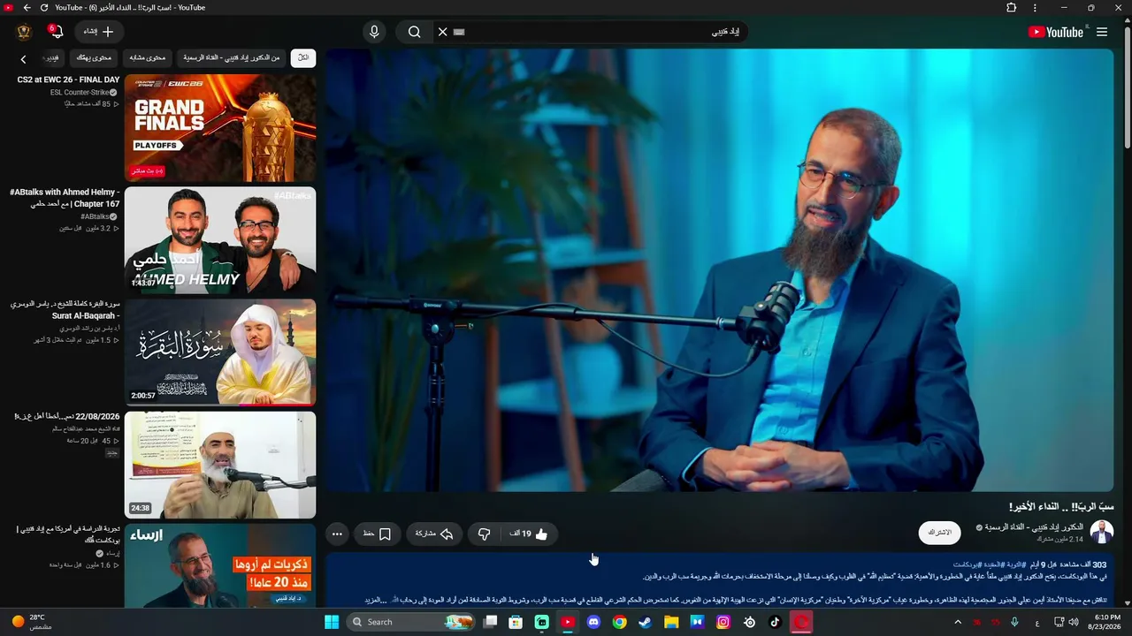Open title CS2 at EWC 26 - FINAL DAY

click(68, 79)
